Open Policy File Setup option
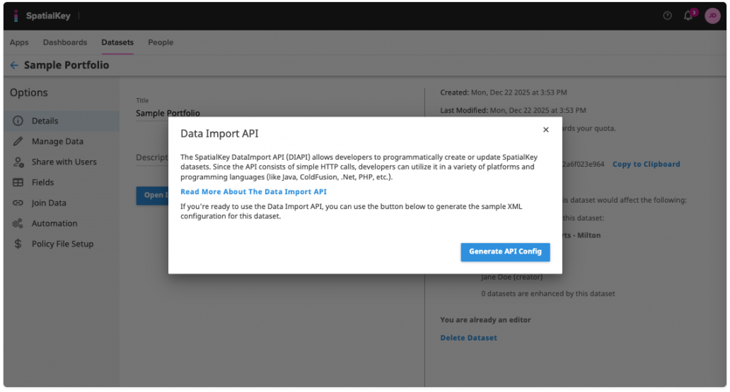730x392 pixels. [x=62, y=244]
